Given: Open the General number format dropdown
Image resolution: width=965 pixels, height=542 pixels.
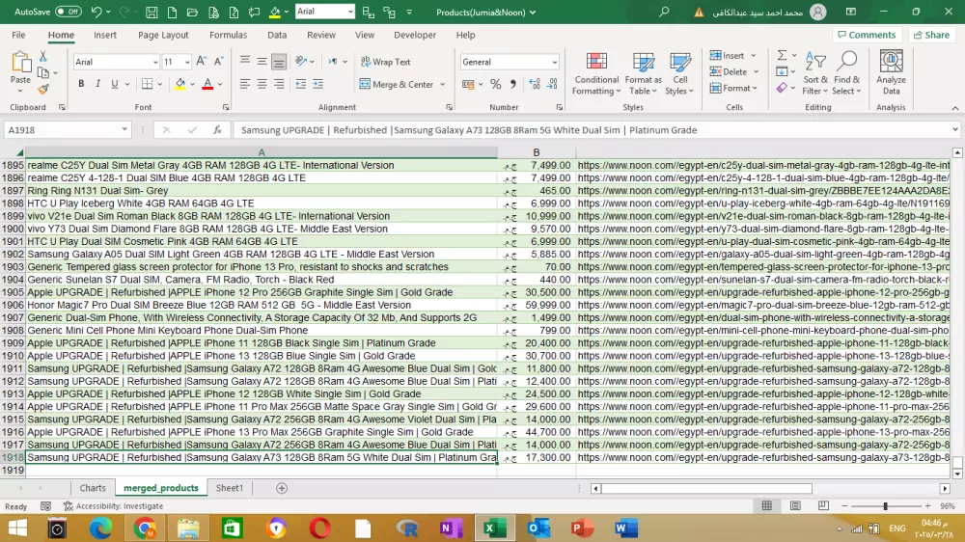Looking at the screenshot, I should point(554,62).
